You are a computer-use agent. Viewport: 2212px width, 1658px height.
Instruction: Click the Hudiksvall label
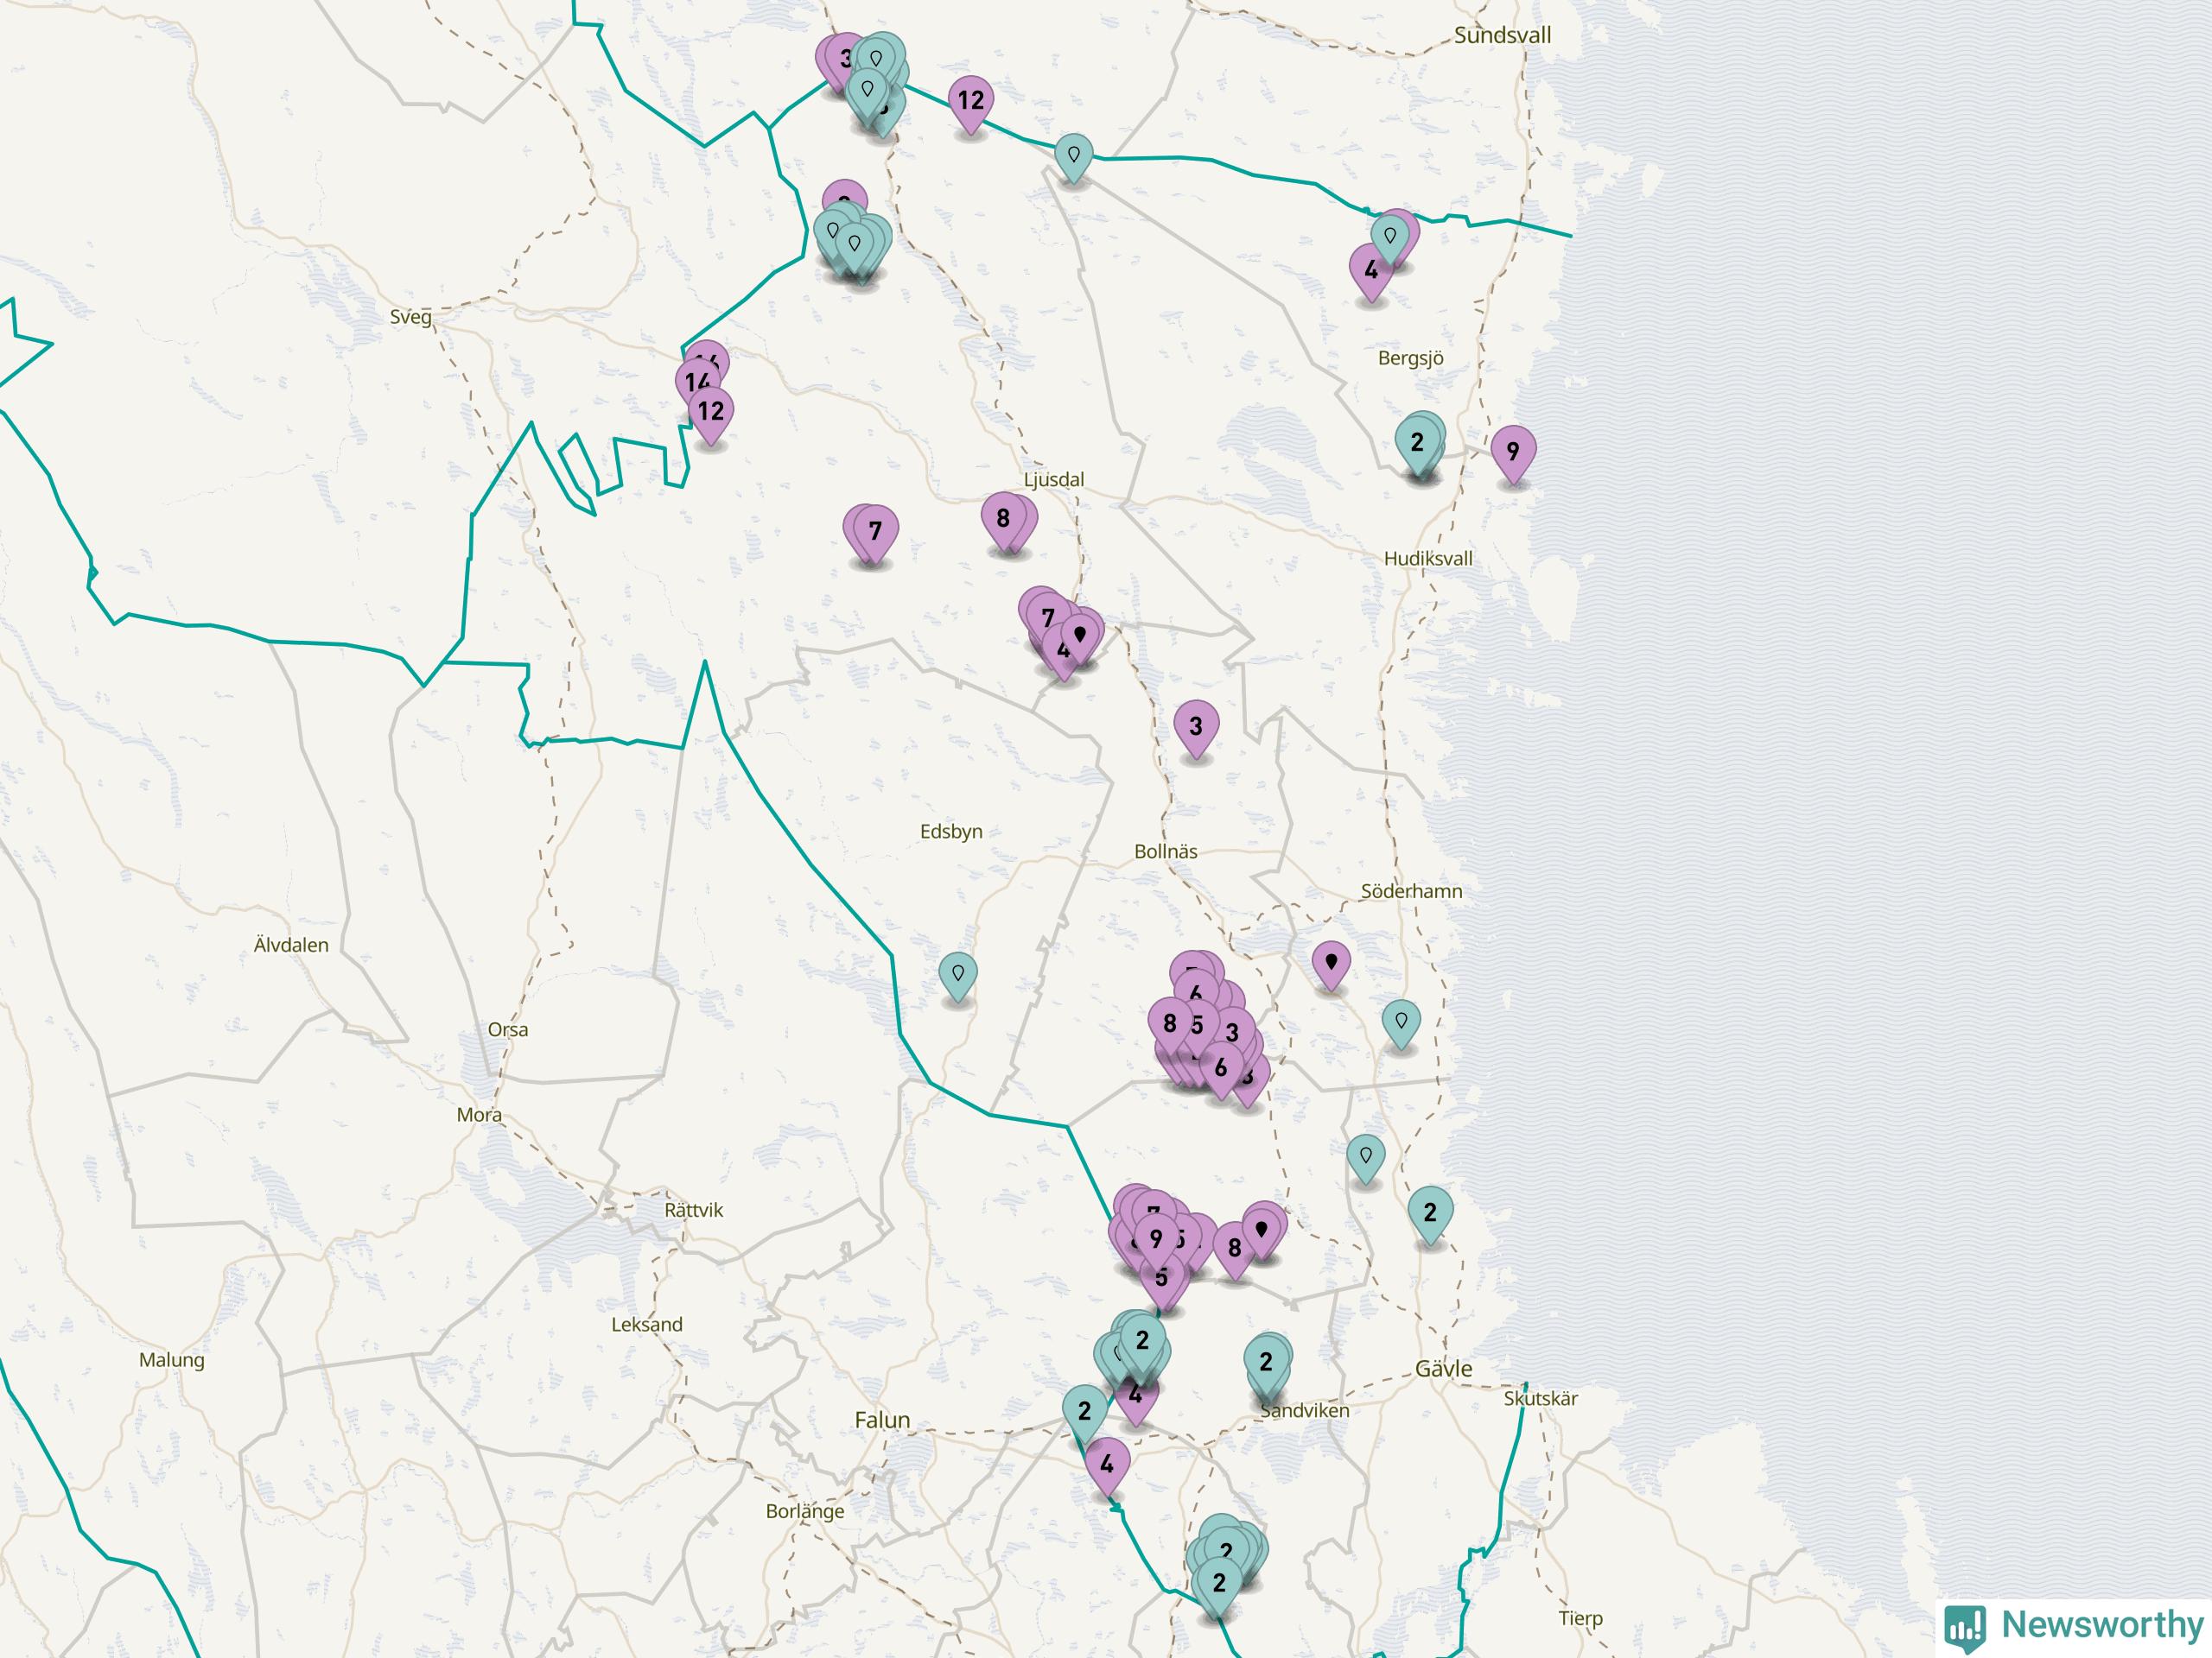point(1428,559)
